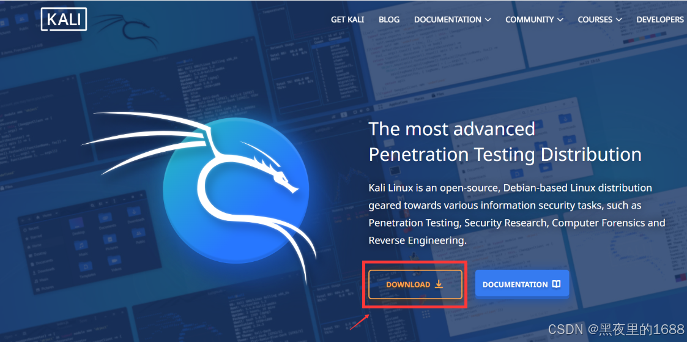The image size is (687, 342).
Task: Click the download arrow icon in the DOWNLOAD button
Action: pyautogui.click(x=439, y=284)
